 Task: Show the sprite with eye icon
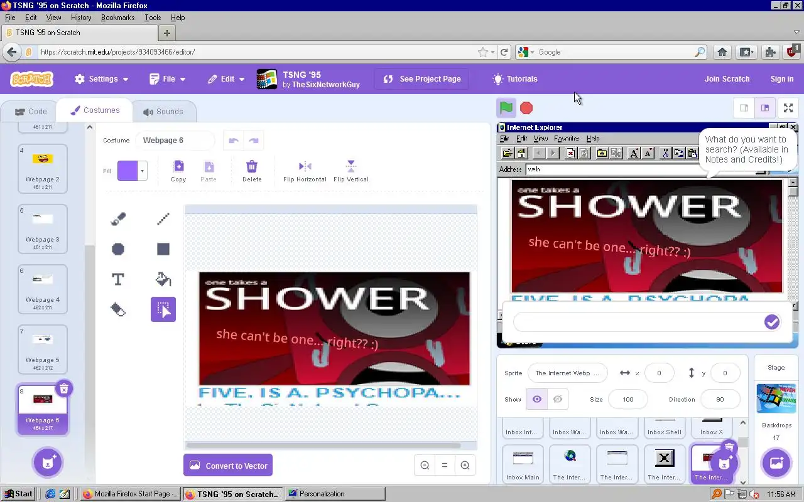pyautogui.click(x=536, y=399)
